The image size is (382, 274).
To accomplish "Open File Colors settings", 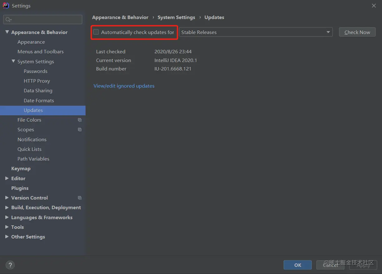I will point(29,120).
